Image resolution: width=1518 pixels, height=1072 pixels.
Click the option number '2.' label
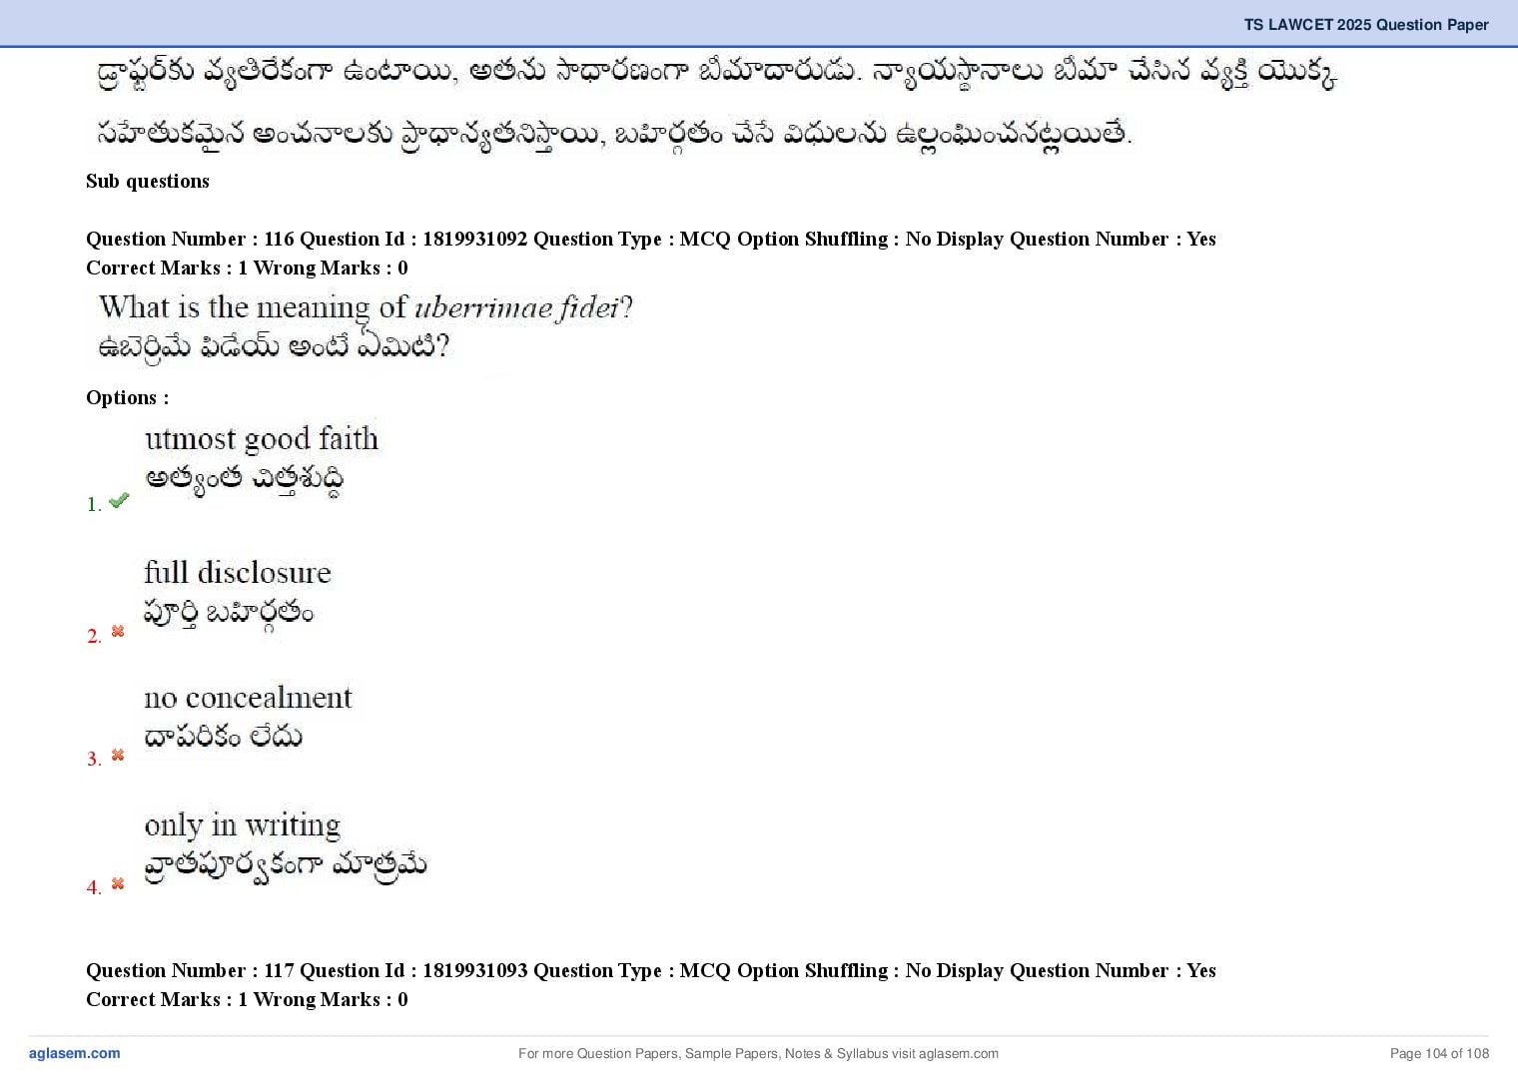[95, 636]
